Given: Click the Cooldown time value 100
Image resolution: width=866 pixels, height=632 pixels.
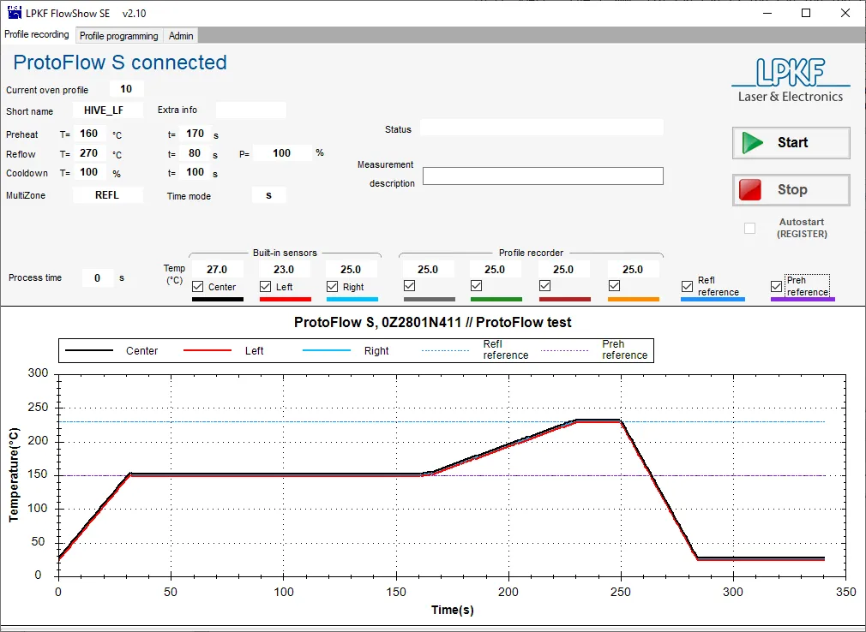Looking at the screenshot, I should [195, 172].
